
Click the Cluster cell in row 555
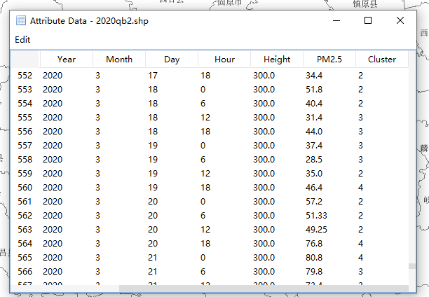tap(361, 117)
